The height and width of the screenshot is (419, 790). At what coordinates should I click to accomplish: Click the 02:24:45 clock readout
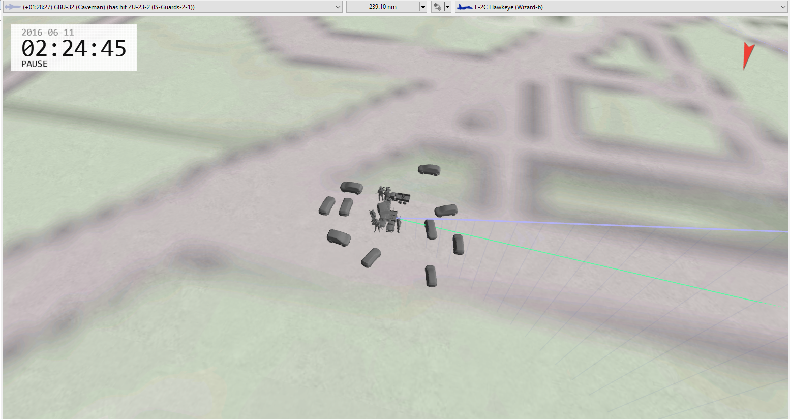[74, 49]
